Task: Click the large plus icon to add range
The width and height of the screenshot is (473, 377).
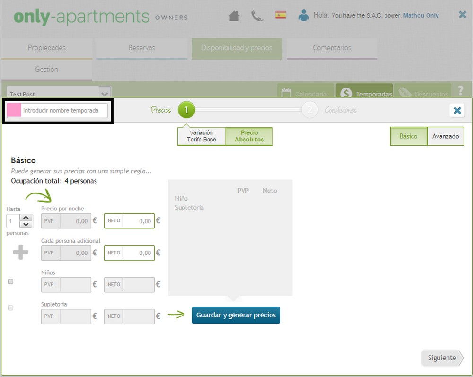Action: 20,253
